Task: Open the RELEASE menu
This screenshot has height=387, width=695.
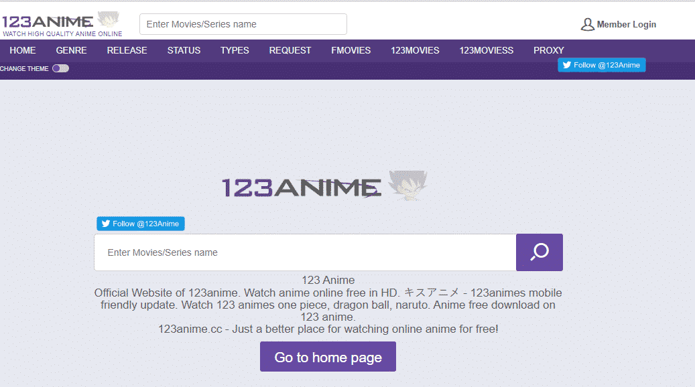Action: coord(127,50)
